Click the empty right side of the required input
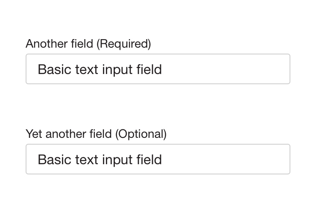 pyautogui.click(x=239, y=69)
